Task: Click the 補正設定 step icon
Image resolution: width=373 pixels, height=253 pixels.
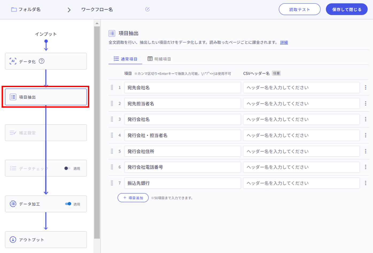Action: 13,133
